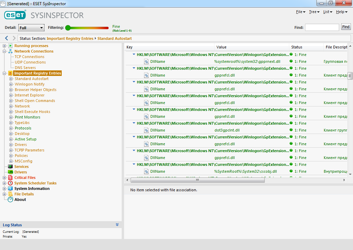Click the File Details icon in tree
The width and height of the screenshot is (353, 250).
click(x=10, y=194)
